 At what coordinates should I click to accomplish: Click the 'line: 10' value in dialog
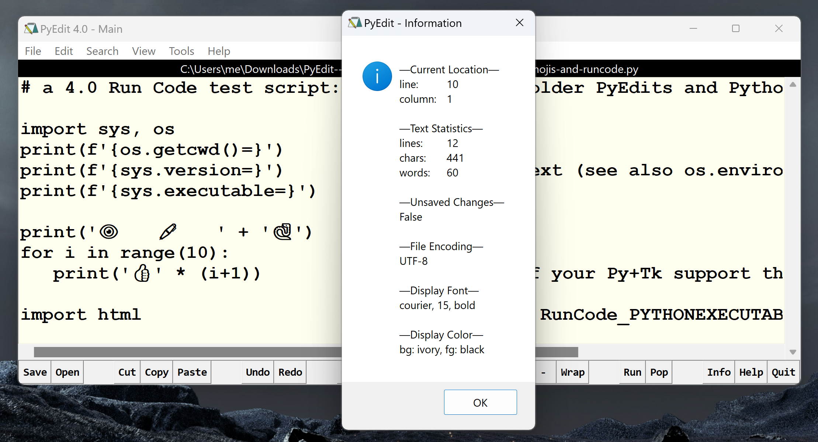point(429,84)
